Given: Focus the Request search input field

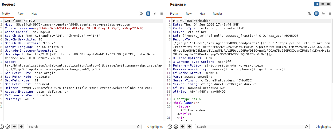Looking at the screenshot, I should (84, 127).
